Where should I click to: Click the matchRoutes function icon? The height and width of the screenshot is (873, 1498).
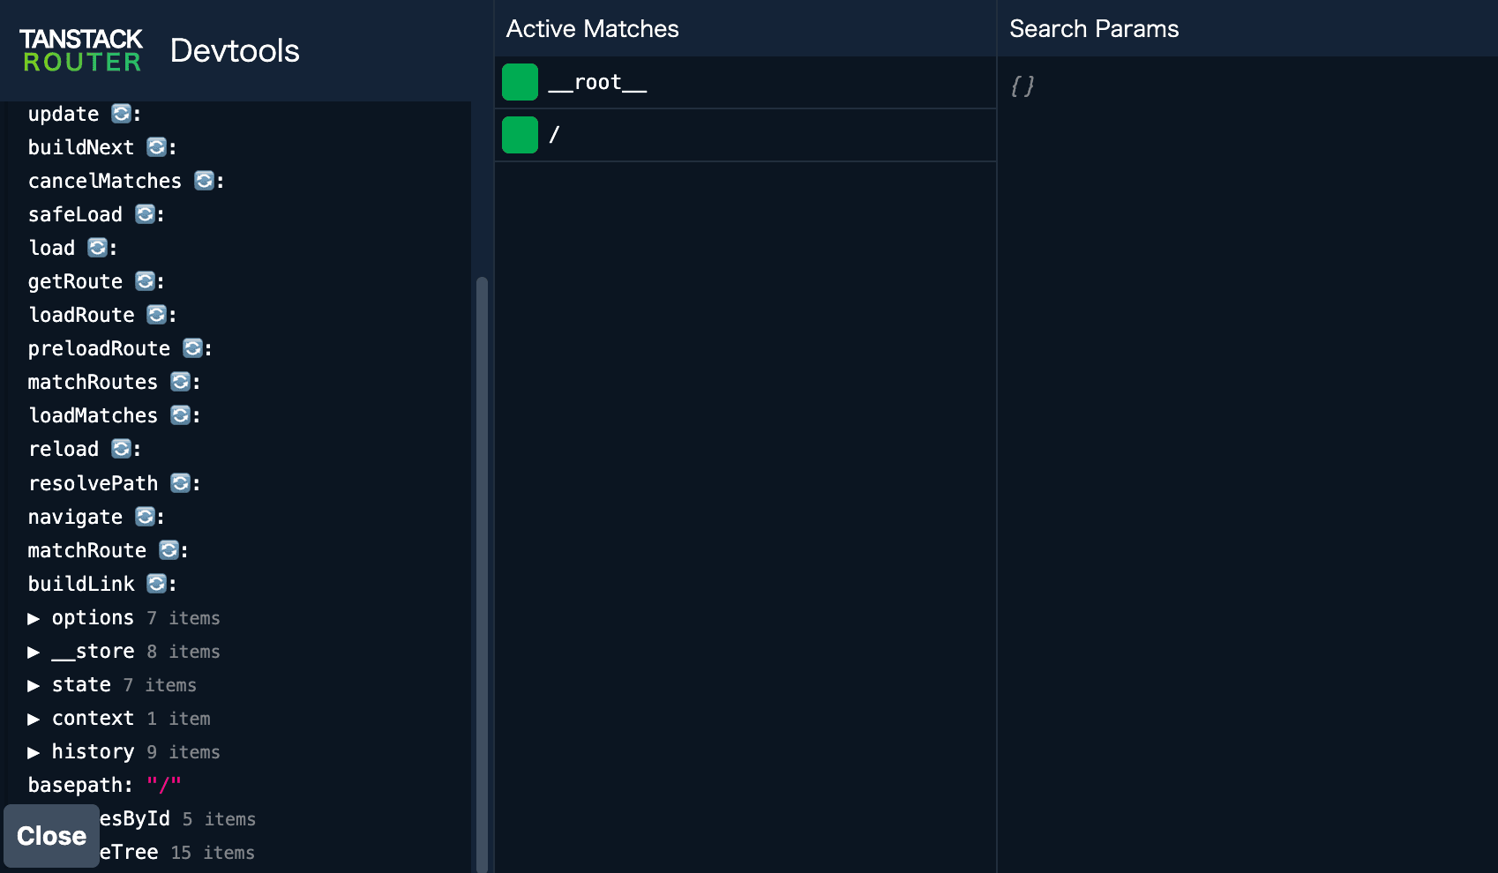180,382
